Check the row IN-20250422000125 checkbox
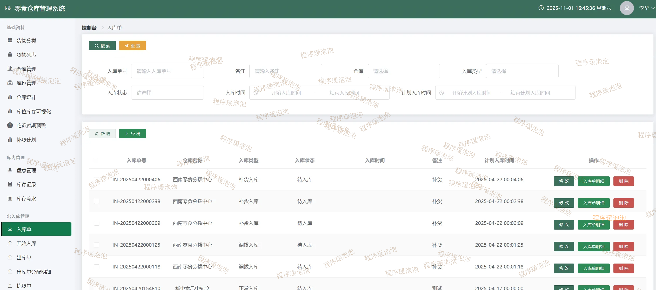 point(96,245)
